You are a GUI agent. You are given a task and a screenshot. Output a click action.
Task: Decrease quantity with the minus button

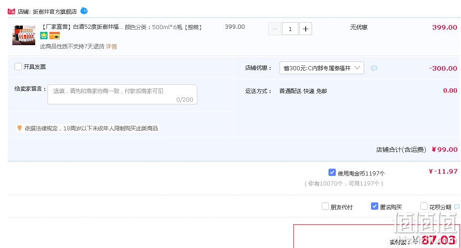click(275, 29)
